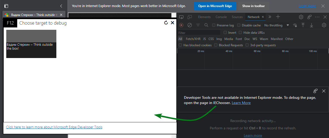Enable Preserve log checkbox
Viewport: 329px width, 138px height.
pos(214,25)
